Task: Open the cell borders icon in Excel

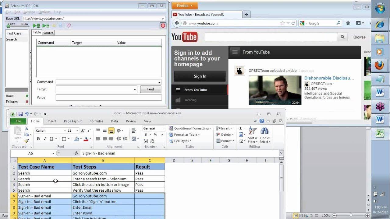Action: click(64, 139)
